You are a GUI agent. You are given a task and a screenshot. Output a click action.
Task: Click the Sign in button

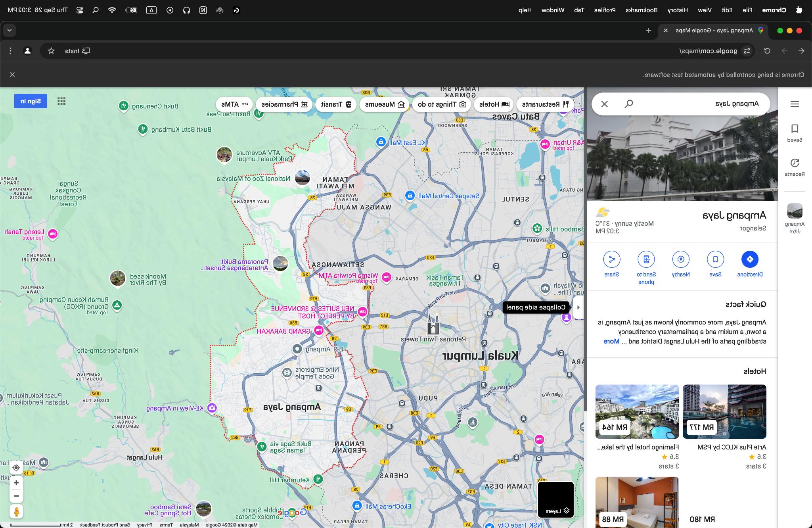31,101
